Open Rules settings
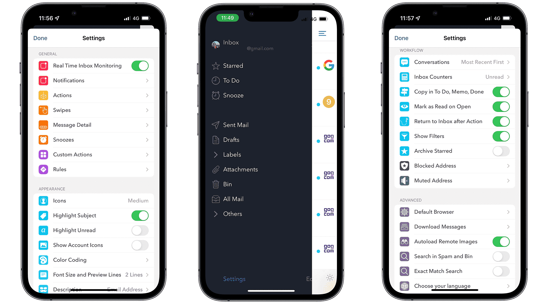The width and height of the screenshot is (540, 303). point(93,169)
